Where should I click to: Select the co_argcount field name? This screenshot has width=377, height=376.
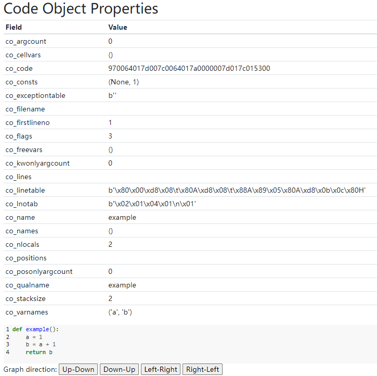pos(26,41)
